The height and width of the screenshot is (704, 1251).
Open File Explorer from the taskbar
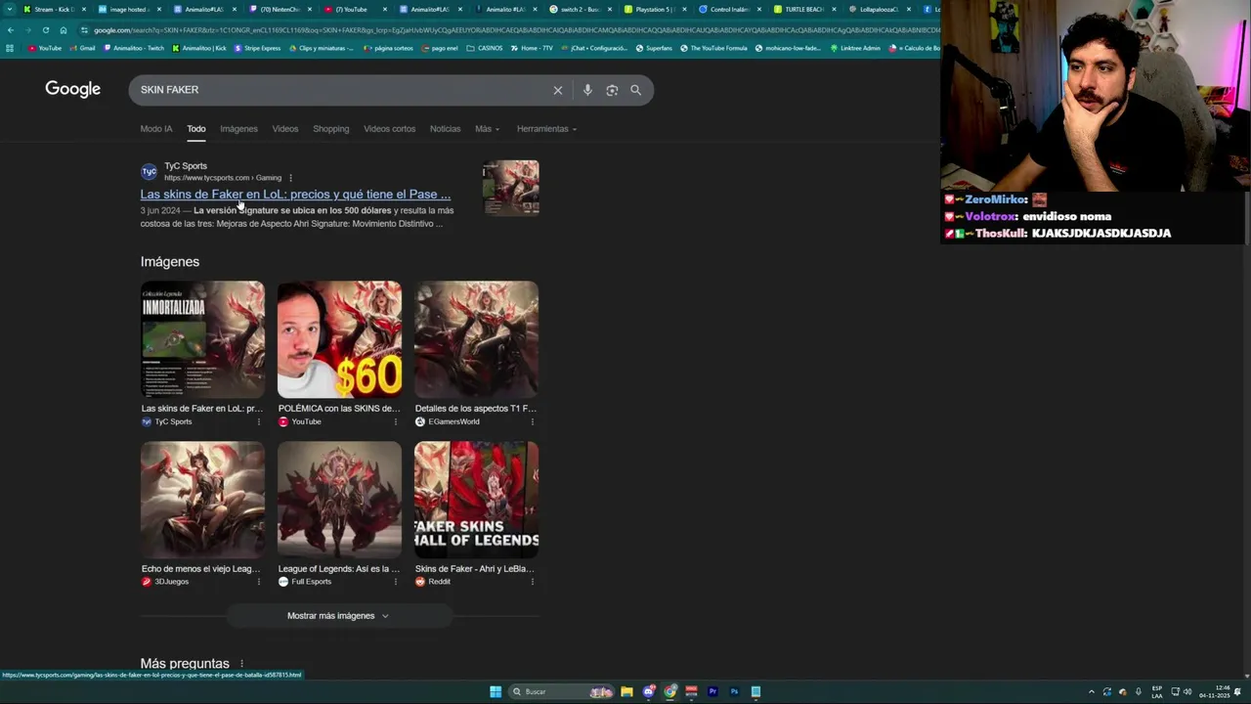click(x=626, y=692)
